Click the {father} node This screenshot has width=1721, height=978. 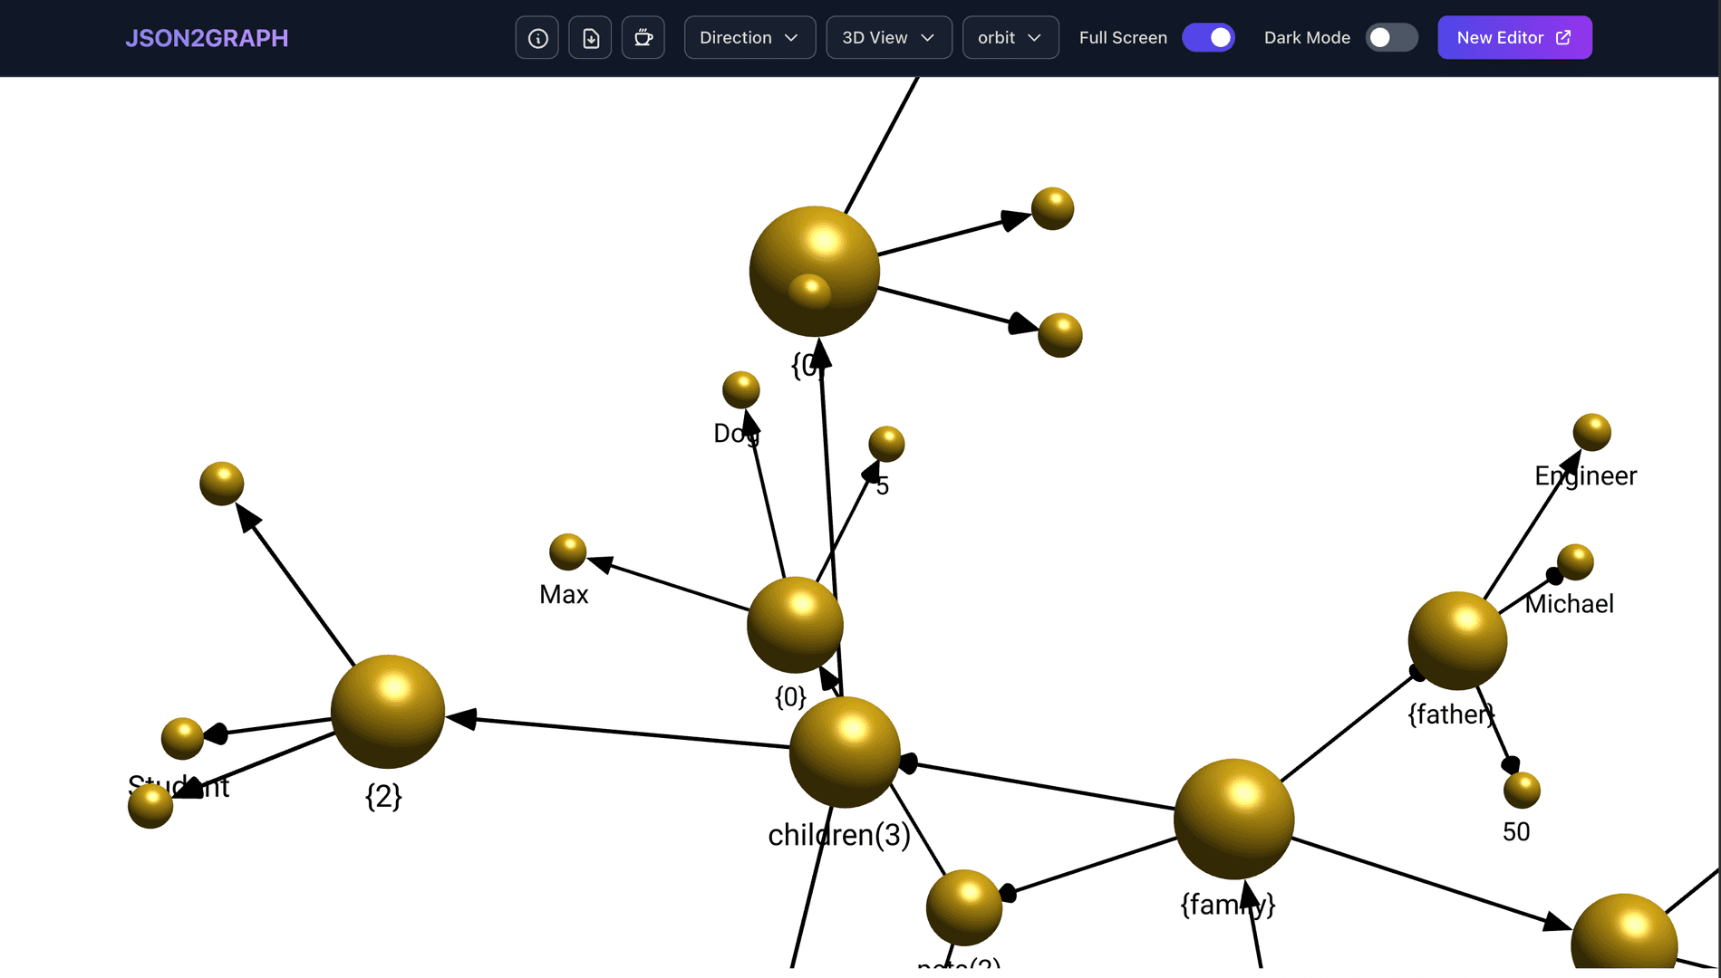tap(1459, 641)
